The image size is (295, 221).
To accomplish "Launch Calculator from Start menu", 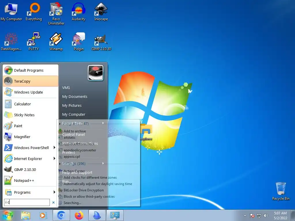I will coord(31,104).
